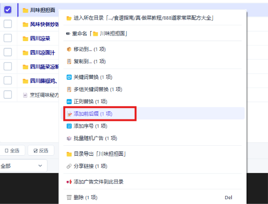This screenshot has height=204, width=268.
Task: Choose 进入所在目录 from context menu
Action: click(x=153, y=18)
